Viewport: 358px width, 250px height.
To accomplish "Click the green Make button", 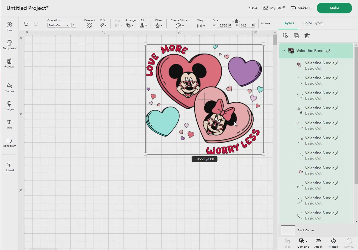I will [334, 8].
